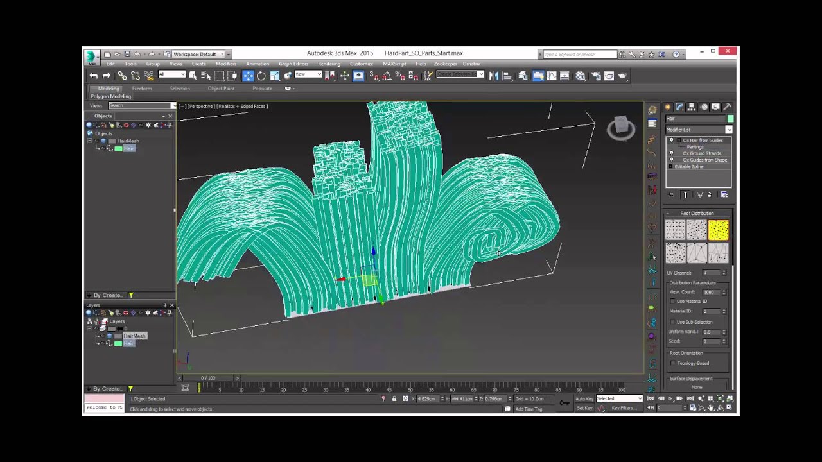Toggle Show End Result in modifier stack
The height and width of the screenshot is (462, 822).
point(685,194)
